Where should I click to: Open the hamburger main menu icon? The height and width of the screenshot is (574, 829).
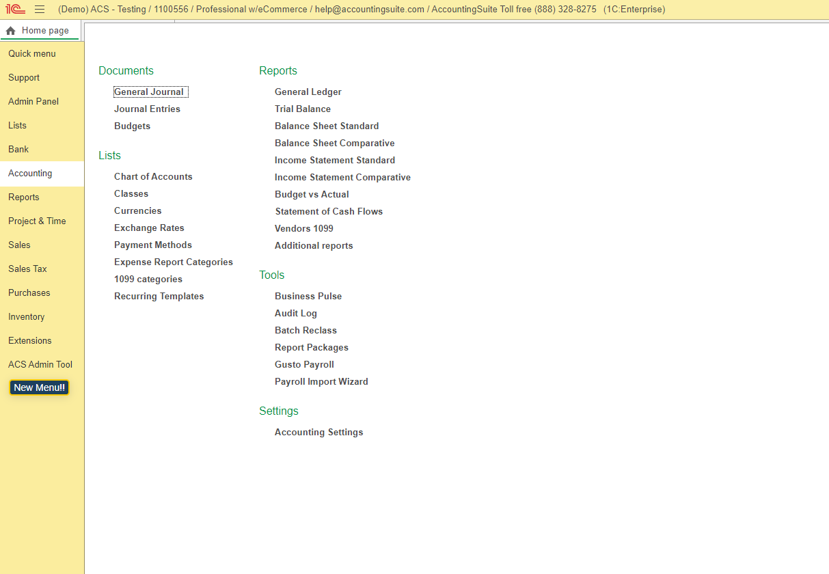point(40,10)
